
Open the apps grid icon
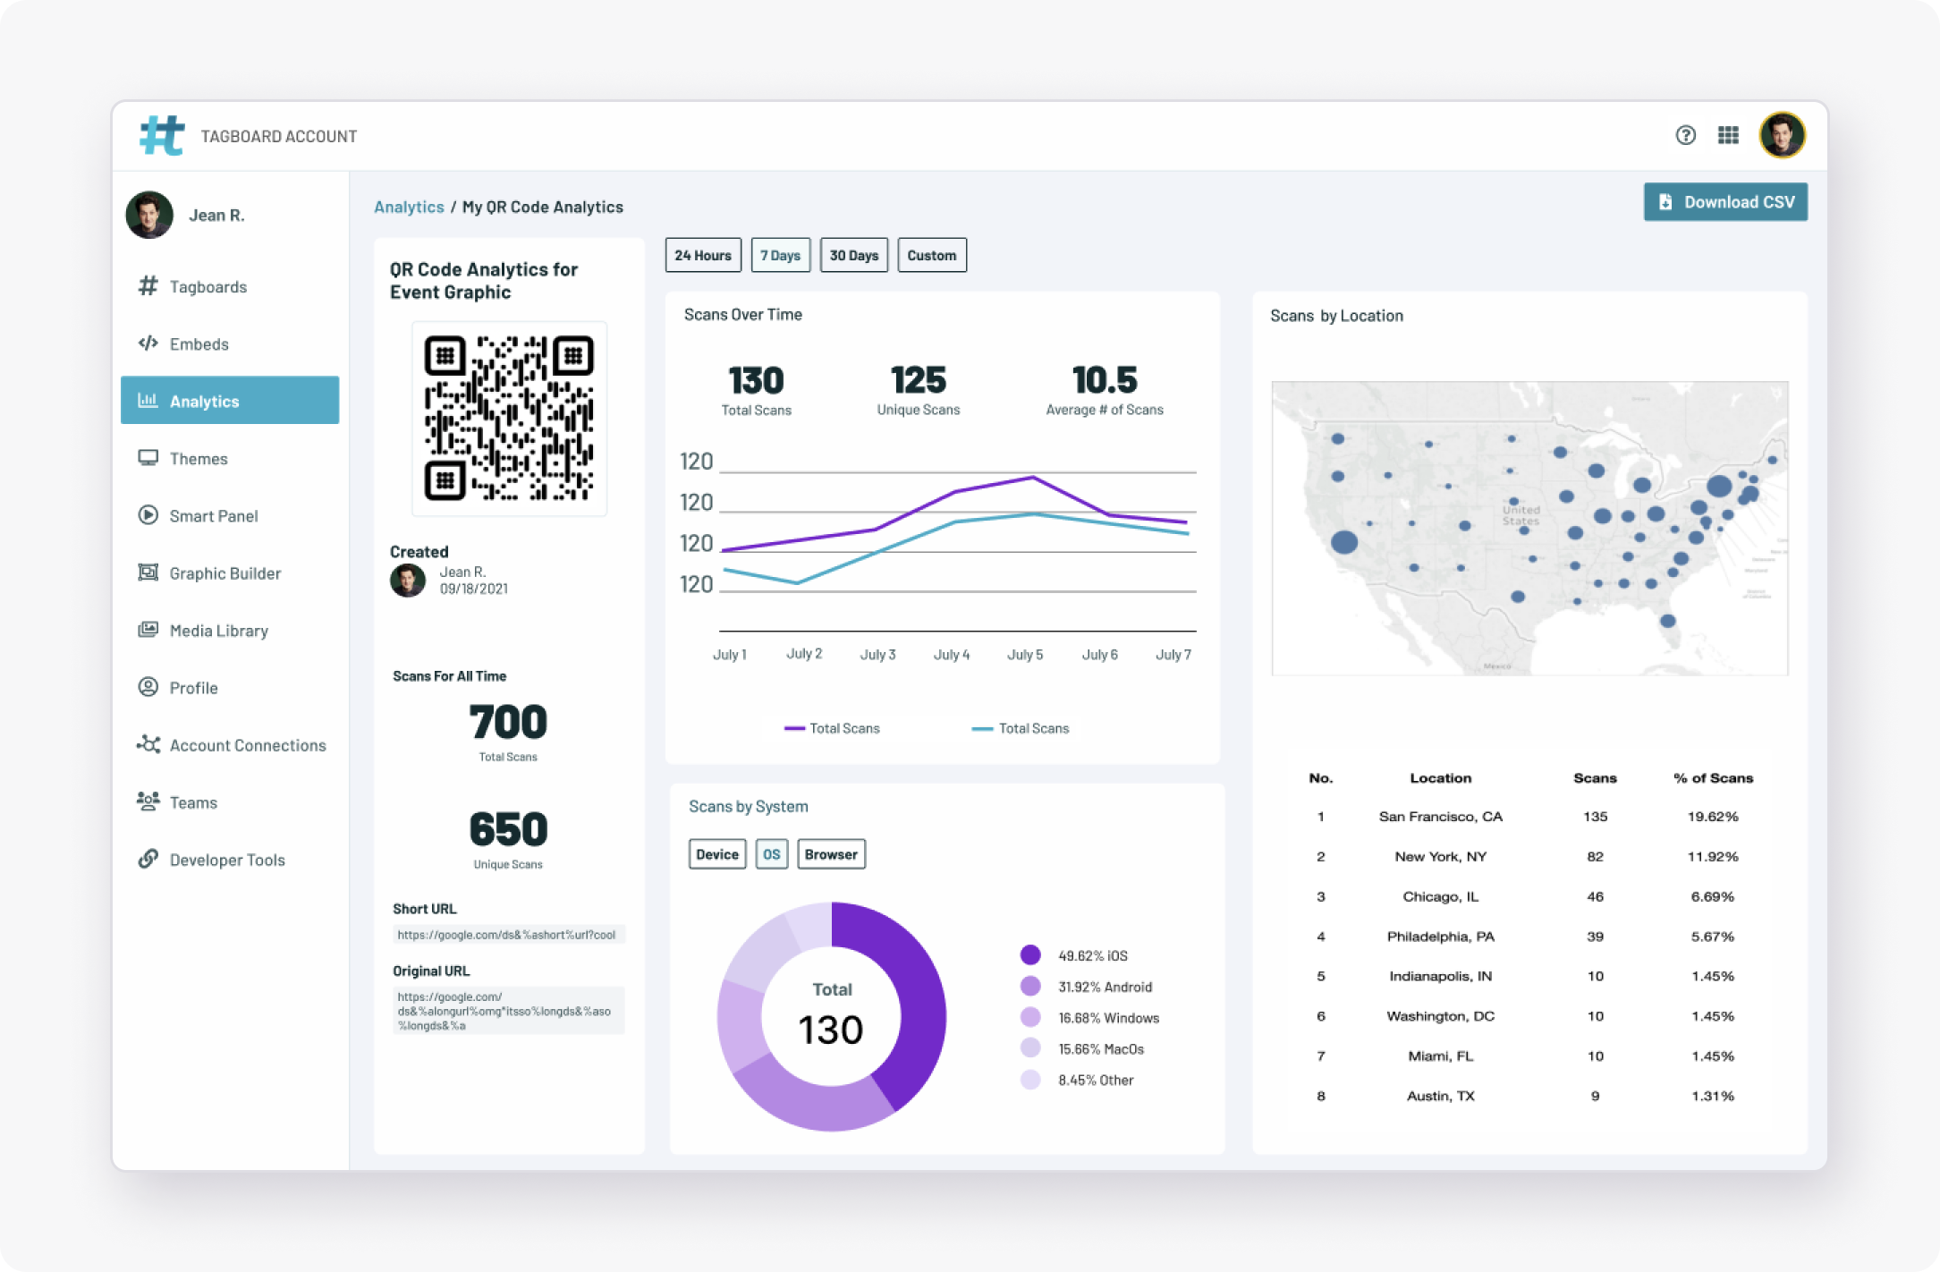[1728, 135]
